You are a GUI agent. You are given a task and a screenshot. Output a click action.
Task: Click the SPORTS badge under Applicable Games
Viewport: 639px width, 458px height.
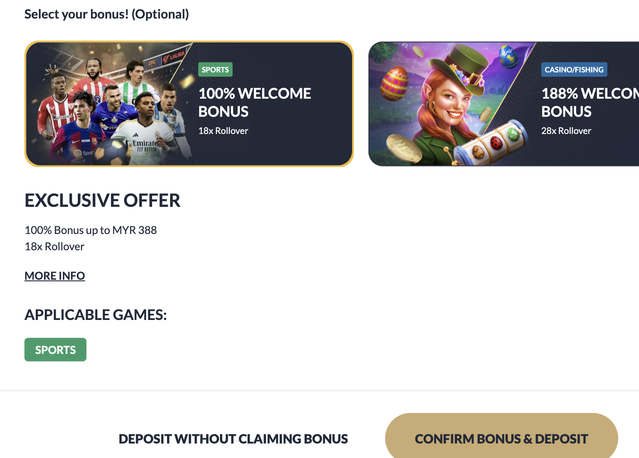55,350
